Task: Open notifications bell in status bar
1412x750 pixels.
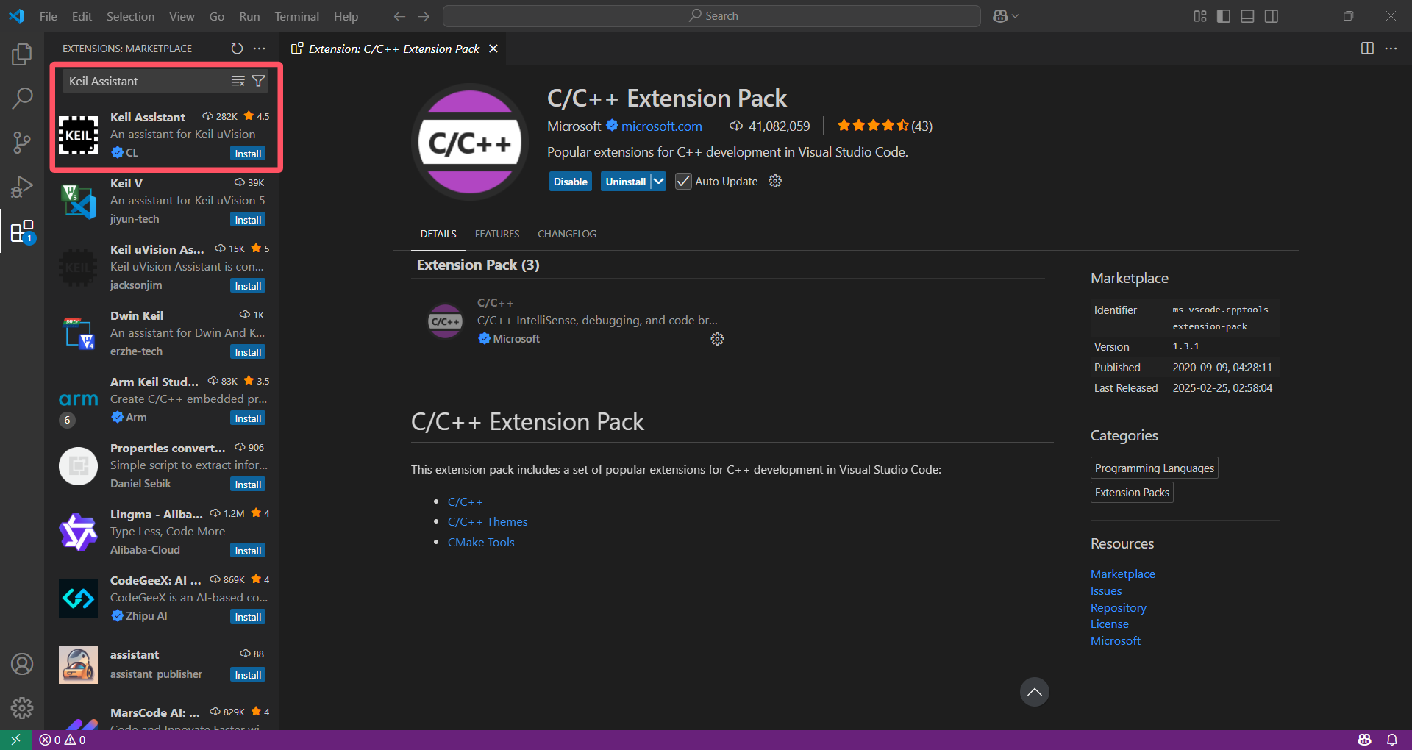Action: (x=1391, y=740)
